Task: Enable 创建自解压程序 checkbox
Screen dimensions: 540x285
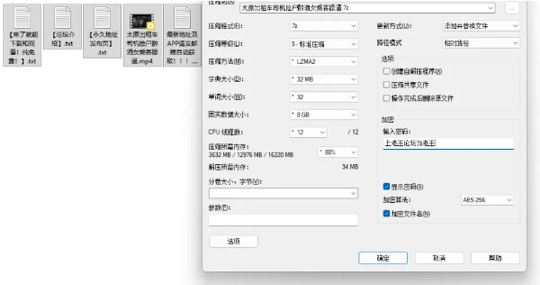Action: (x=386, y=71)
